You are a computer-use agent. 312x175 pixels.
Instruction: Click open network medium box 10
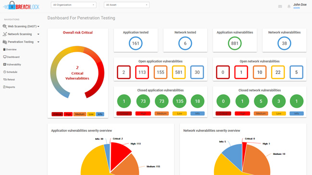pos(260,72)
